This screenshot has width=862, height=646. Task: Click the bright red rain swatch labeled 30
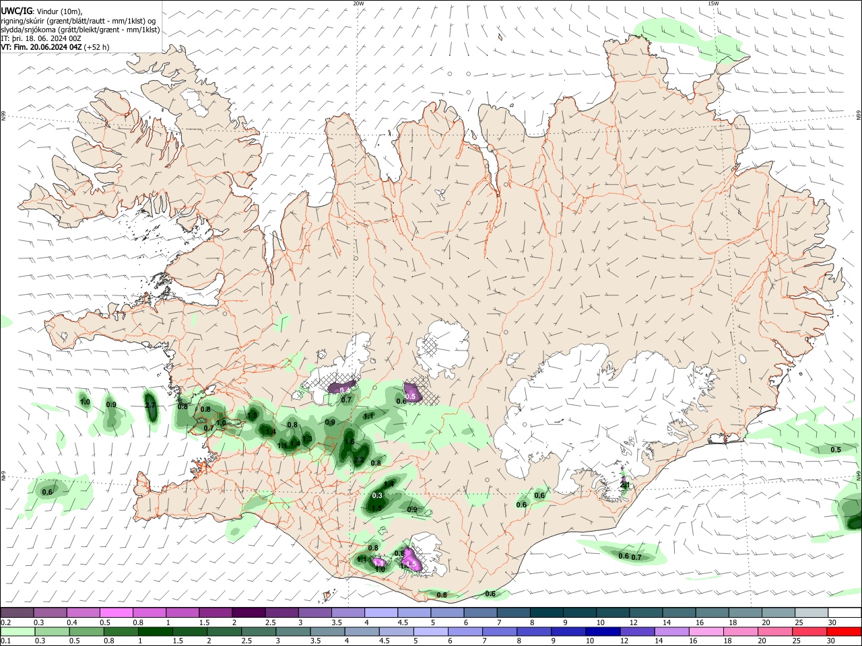point(844,631)
